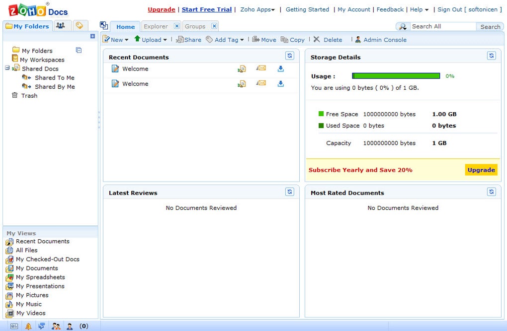This screenshot has height=331, width=507.
Task: Switch to the Home tab
Action: coord(125,26)
